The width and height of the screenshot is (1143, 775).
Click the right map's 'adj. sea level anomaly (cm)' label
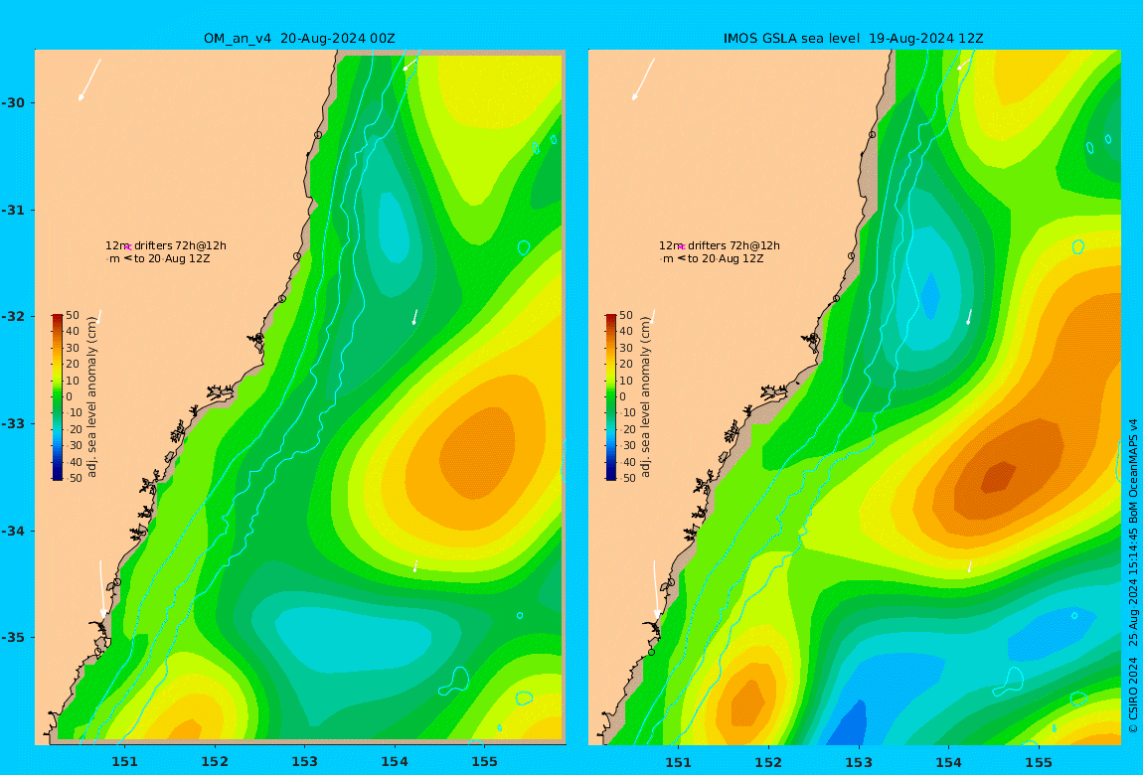point(645,397)
